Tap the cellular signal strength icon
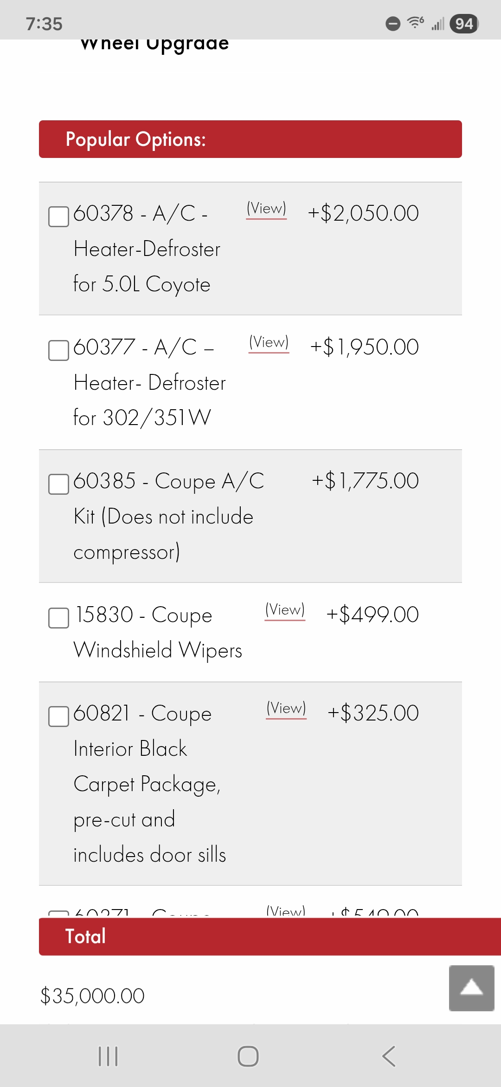 coord(437,24)
